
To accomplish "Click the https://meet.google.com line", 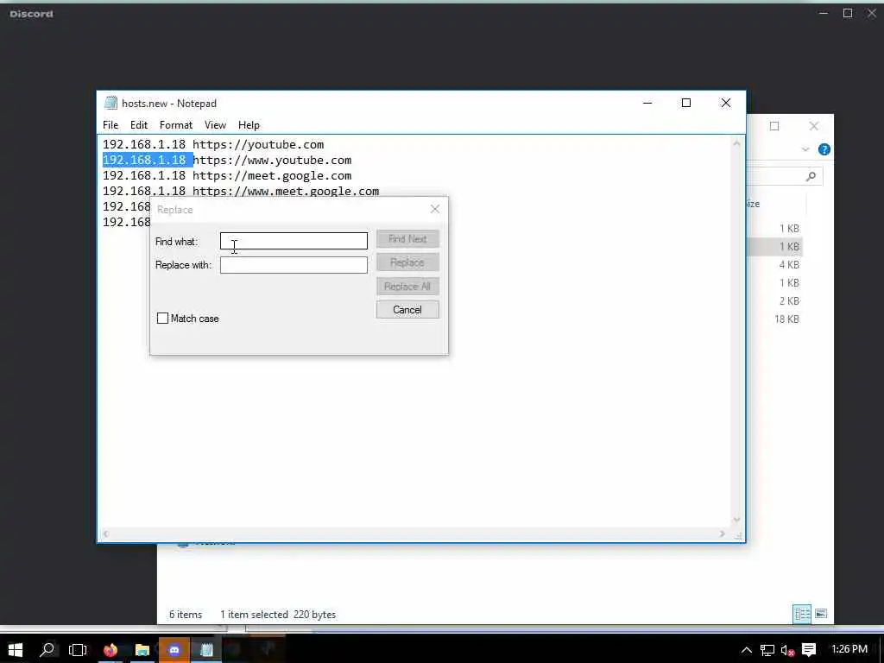I will 227,176.
